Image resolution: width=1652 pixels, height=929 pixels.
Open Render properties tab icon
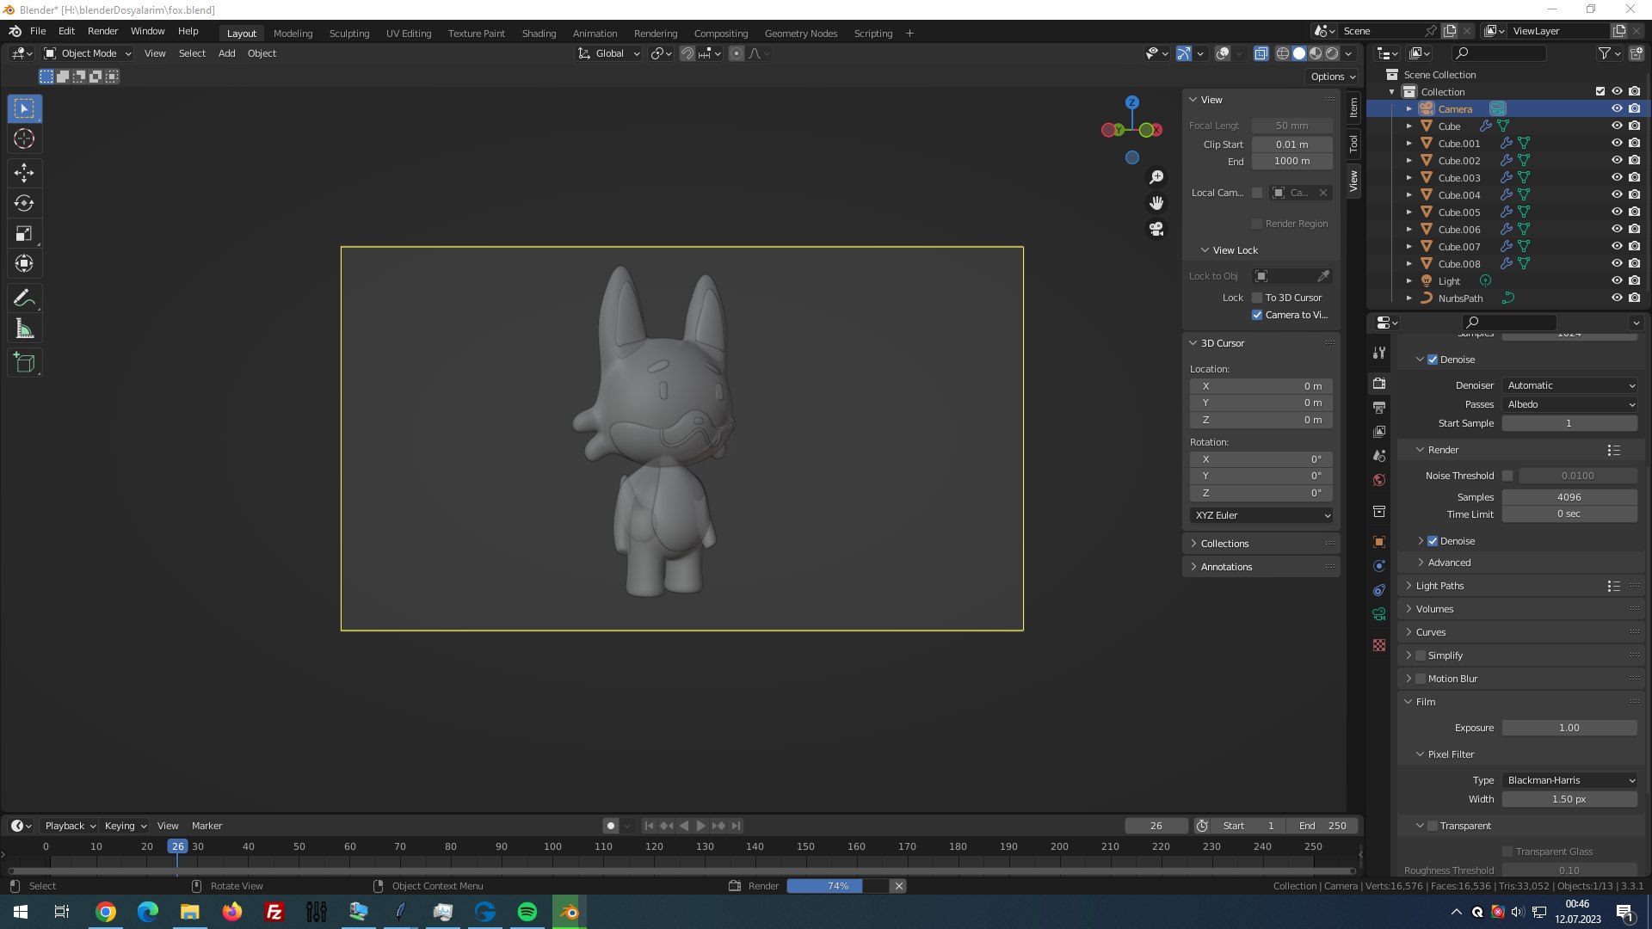point(1379,383)
